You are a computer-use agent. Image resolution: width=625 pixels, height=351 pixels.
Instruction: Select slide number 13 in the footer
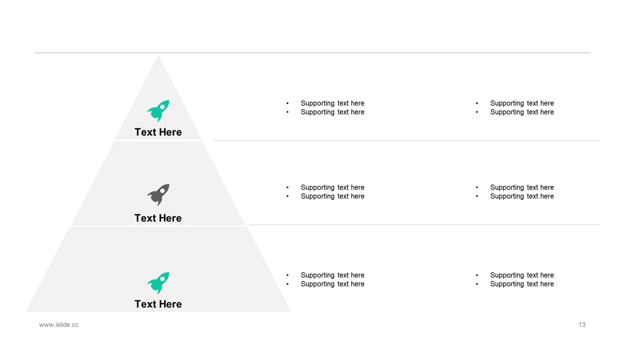click(582, 325)
